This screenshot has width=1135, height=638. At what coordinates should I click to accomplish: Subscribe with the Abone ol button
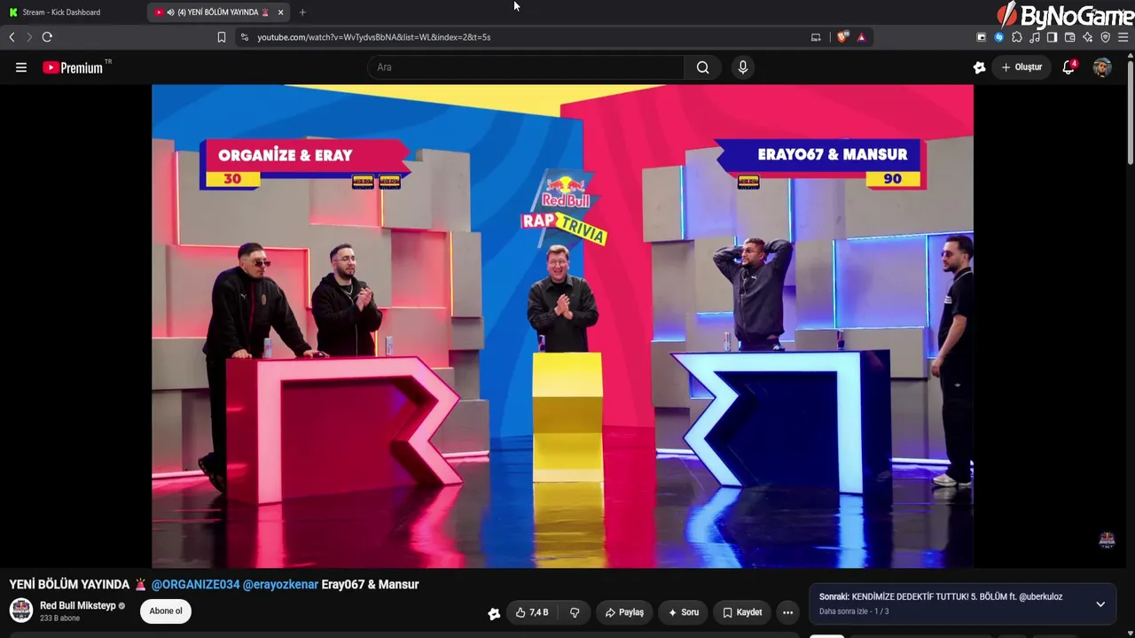coord(166,611)
